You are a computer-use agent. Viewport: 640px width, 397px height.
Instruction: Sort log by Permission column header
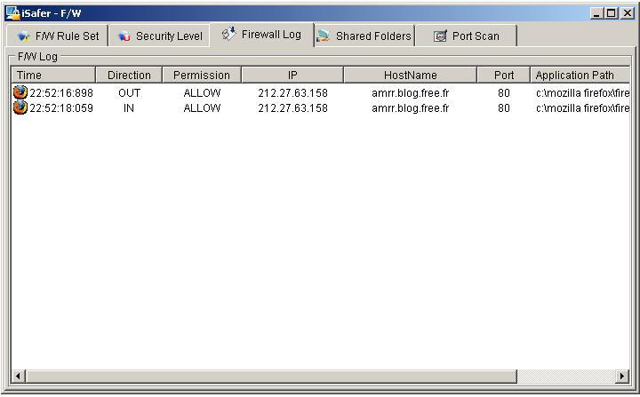tap(202, 75)
